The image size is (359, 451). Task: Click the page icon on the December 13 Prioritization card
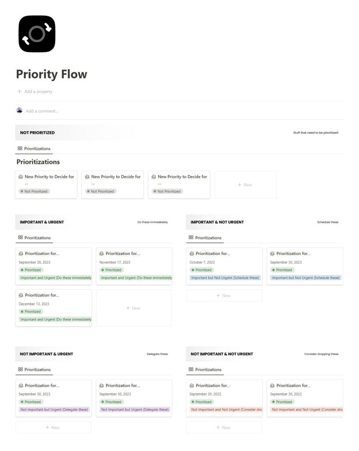tap(21, 295)
